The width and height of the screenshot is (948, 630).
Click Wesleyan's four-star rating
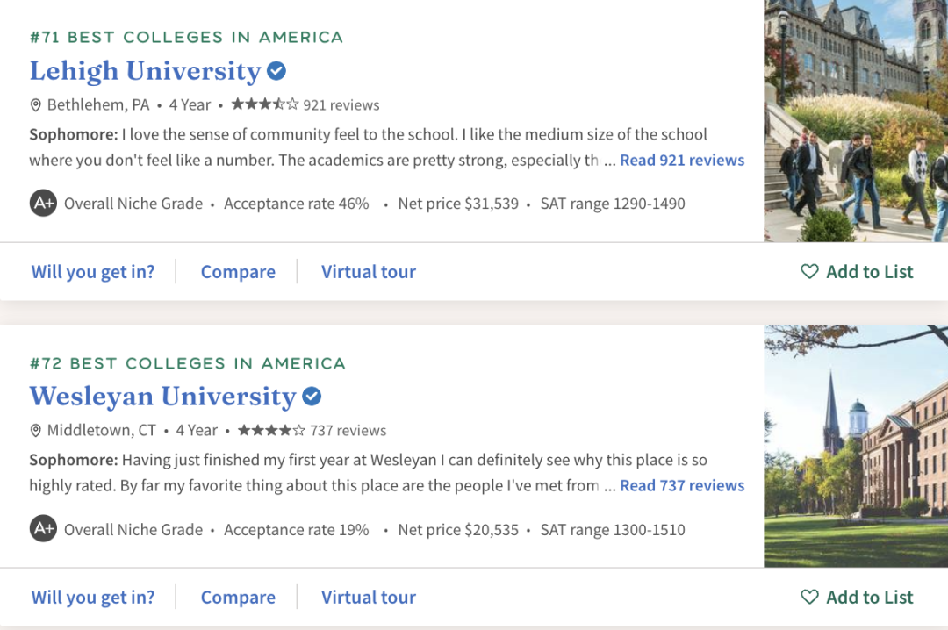pyautogui.click(x=271, y=430)
